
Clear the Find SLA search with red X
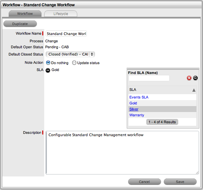[x=189, y=78]
